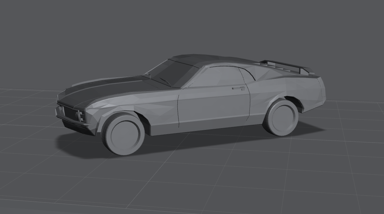
Task: Select the car's rear wheel
Action: 281,117
